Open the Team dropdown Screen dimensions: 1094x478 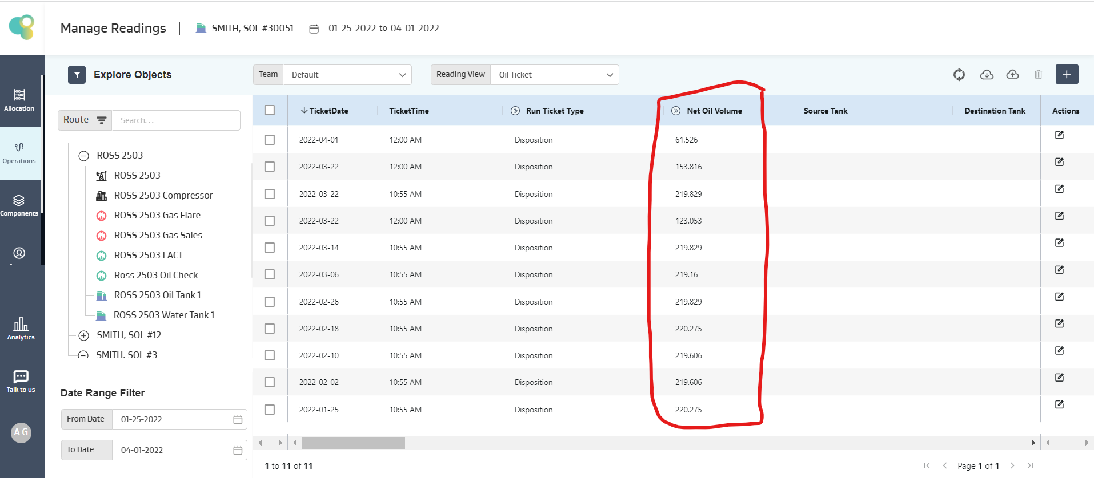(x=347, y=75)
